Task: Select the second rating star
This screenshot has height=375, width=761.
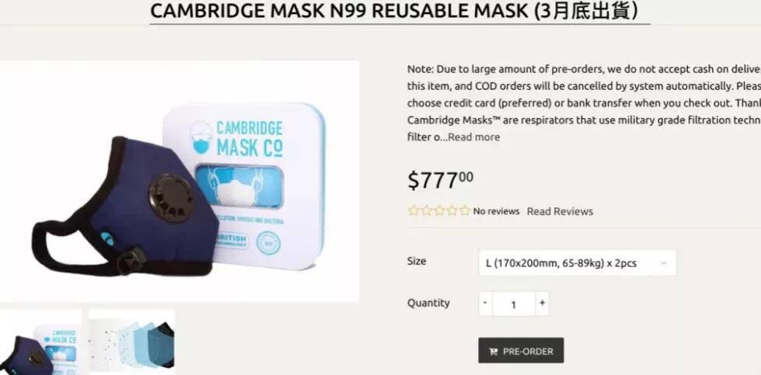Action: (427, 210)
